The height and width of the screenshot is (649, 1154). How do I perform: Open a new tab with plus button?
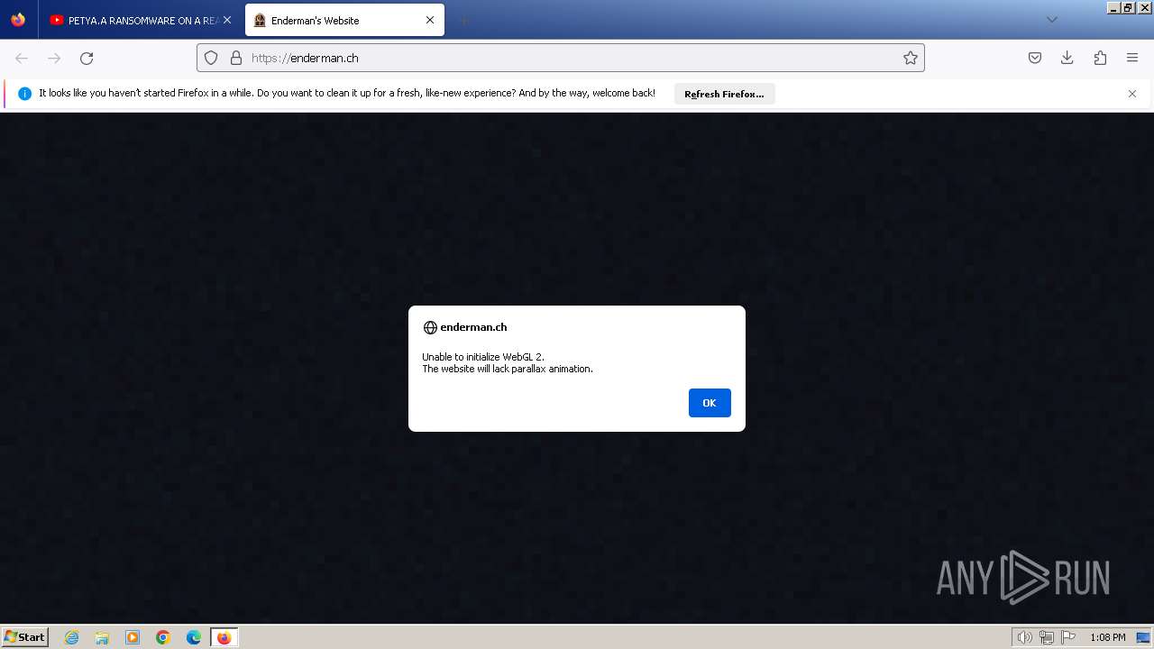[x=463, y=20]
